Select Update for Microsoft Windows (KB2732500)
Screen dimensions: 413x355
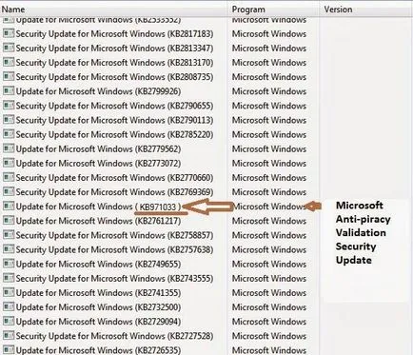pos(98,307)
